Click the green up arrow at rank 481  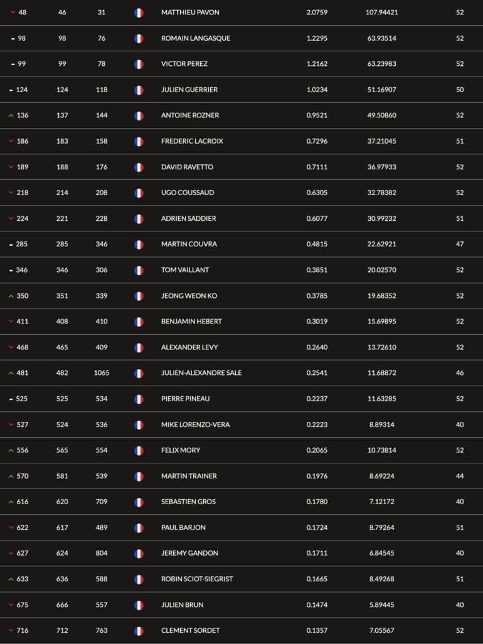click(11, 373)
